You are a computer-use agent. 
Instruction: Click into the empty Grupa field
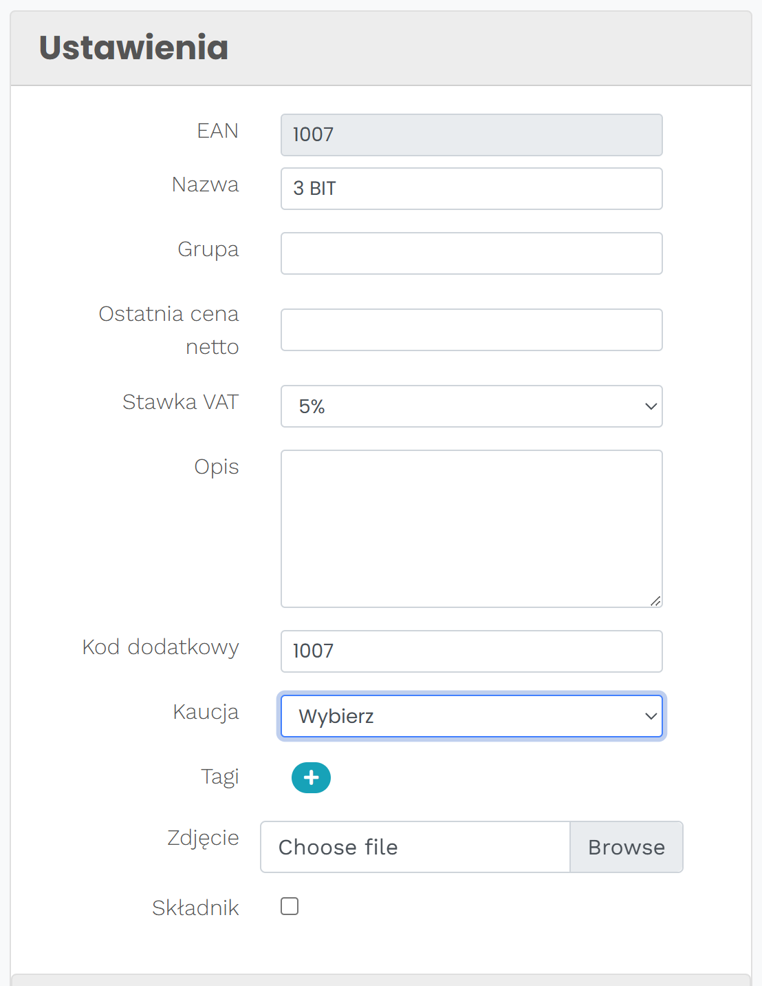click(x=471, y=253)
